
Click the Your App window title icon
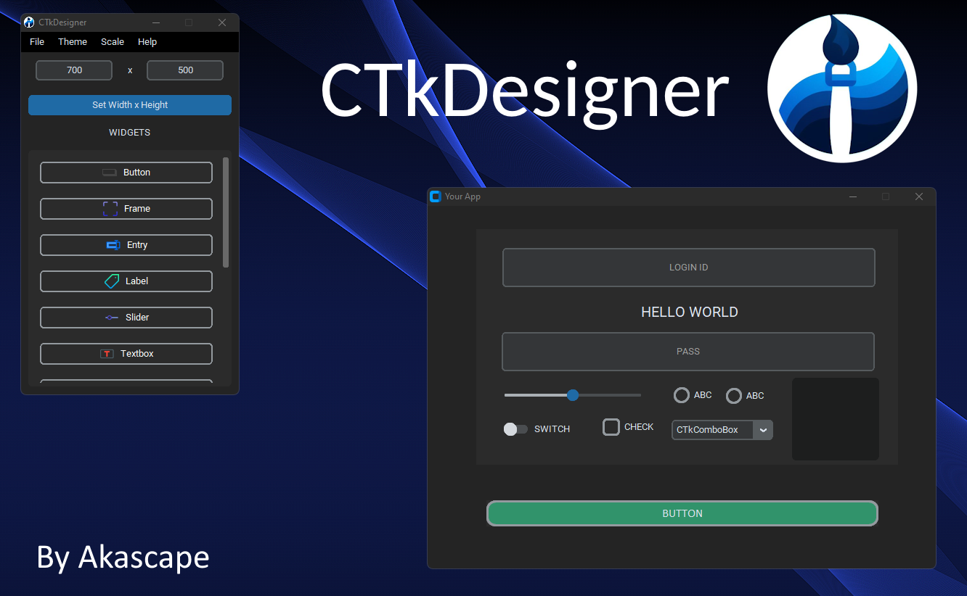coord(436,196)
